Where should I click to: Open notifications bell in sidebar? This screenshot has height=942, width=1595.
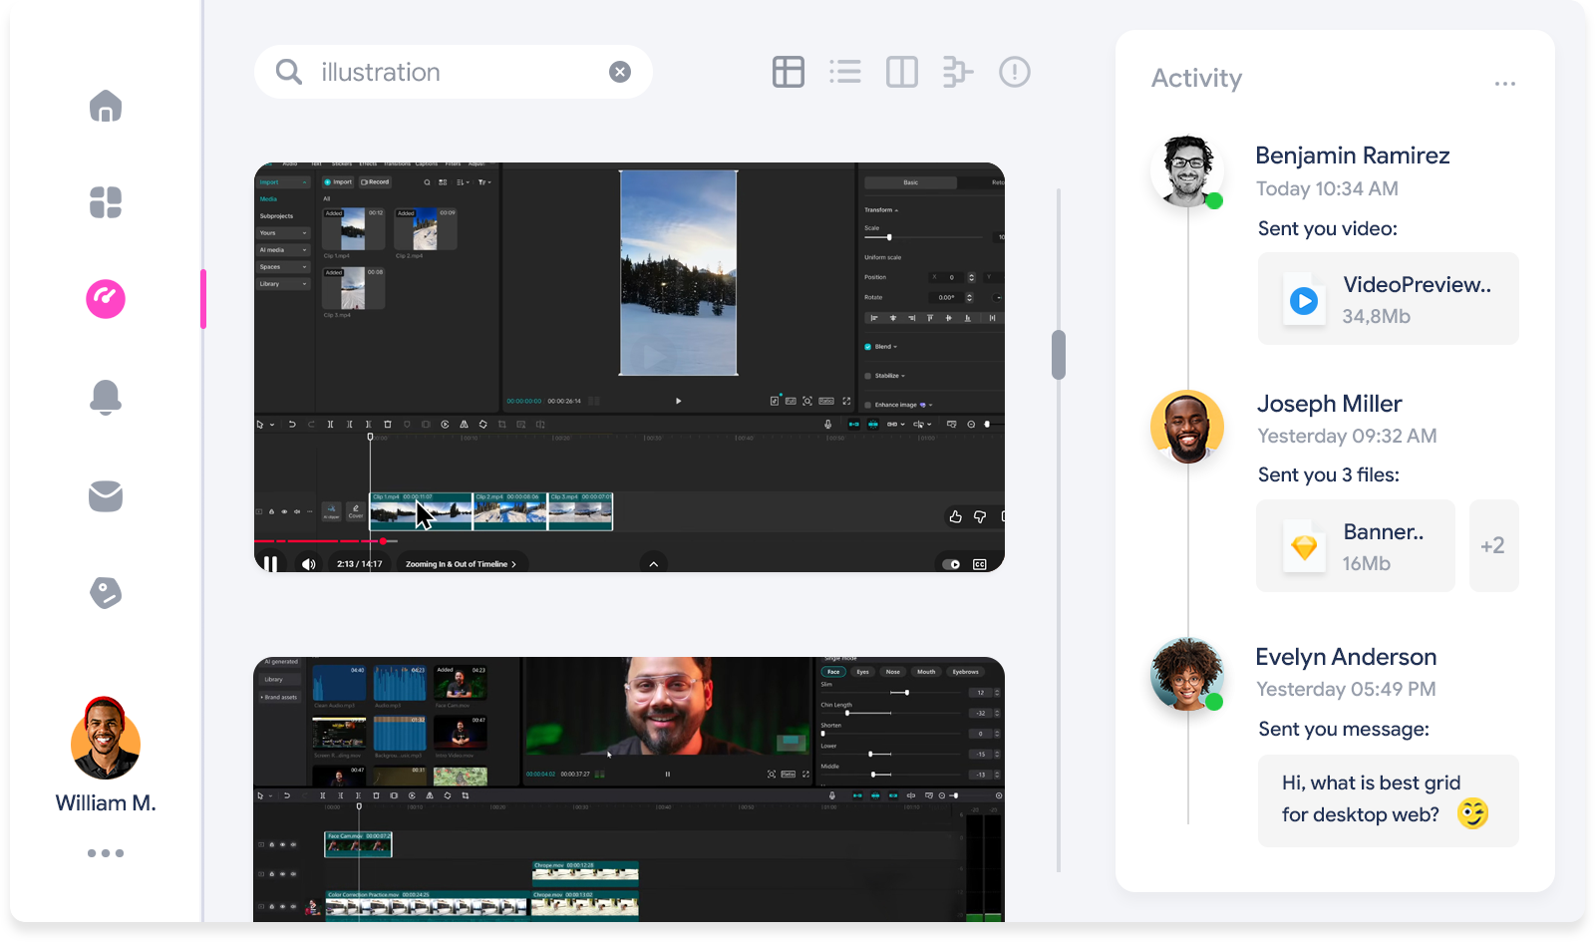tap(106, 397)
